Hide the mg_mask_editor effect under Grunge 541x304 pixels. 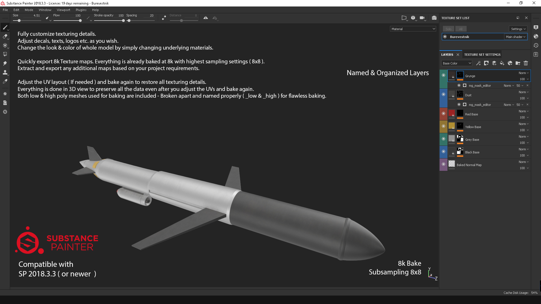[x=459, y=85]
